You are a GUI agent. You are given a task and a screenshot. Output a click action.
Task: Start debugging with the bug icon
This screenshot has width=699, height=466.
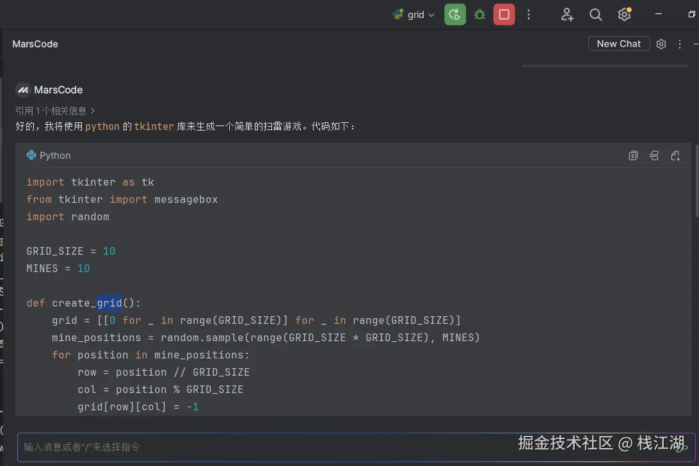pos(479,15)
